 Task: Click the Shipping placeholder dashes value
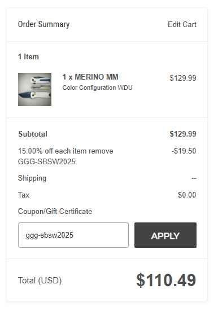[x=194, y=178]
